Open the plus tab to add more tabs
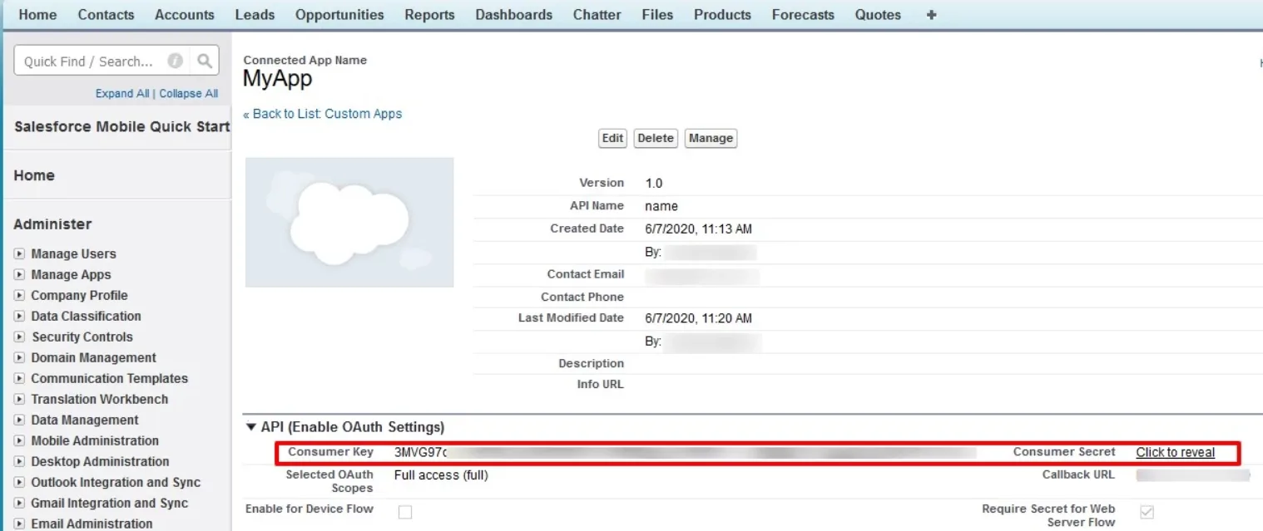1263x531 pixels. 930,14
